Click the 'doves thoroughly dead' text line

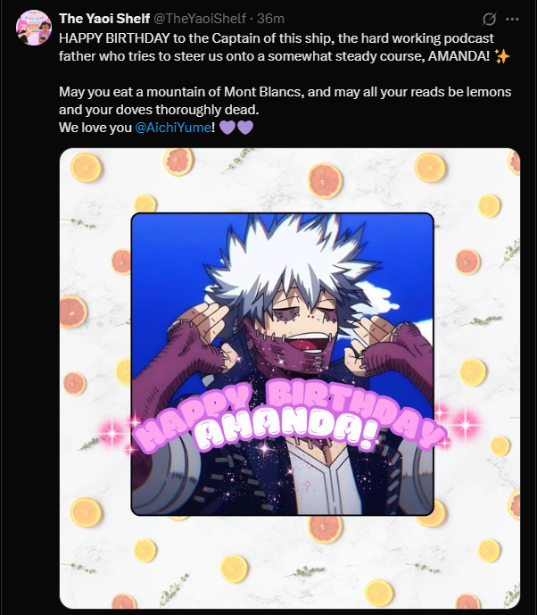click(159, 110)
